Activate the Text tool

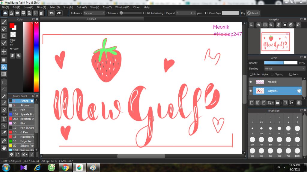pos(4,119)
